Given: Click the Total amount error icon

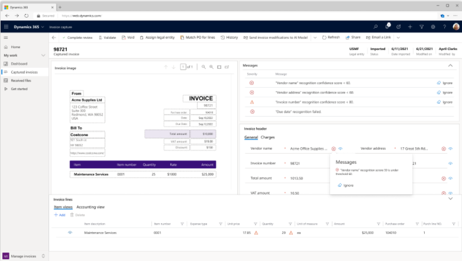Looking at the screenshot, I should 444,178.
